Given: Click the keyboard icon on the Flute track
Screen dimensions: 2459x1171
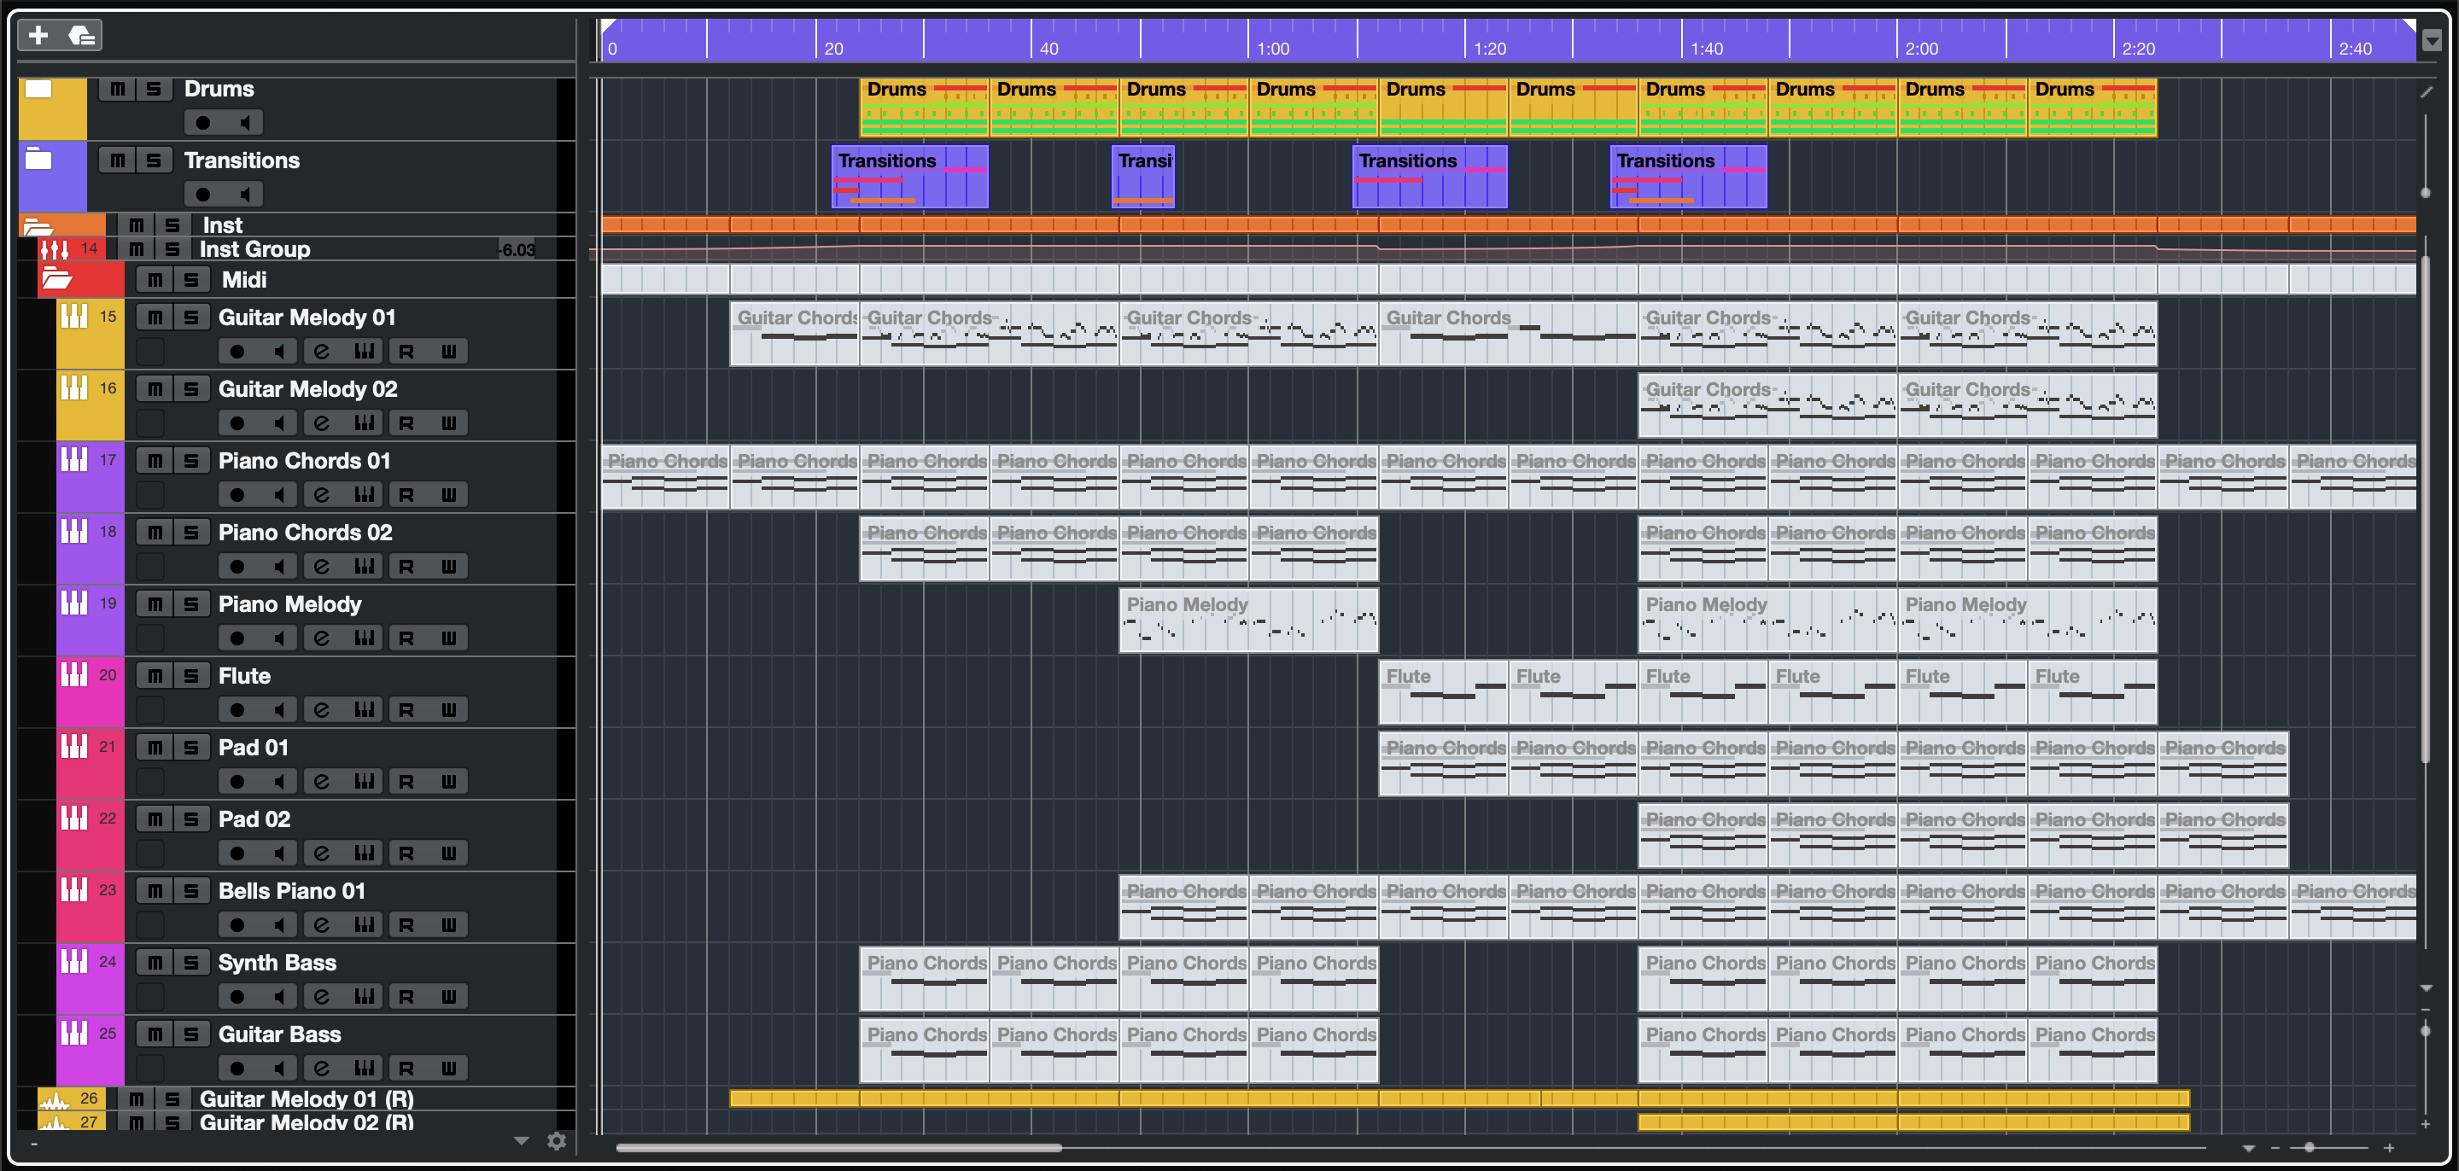Looking at the screenshot, I should pos(364,710).
